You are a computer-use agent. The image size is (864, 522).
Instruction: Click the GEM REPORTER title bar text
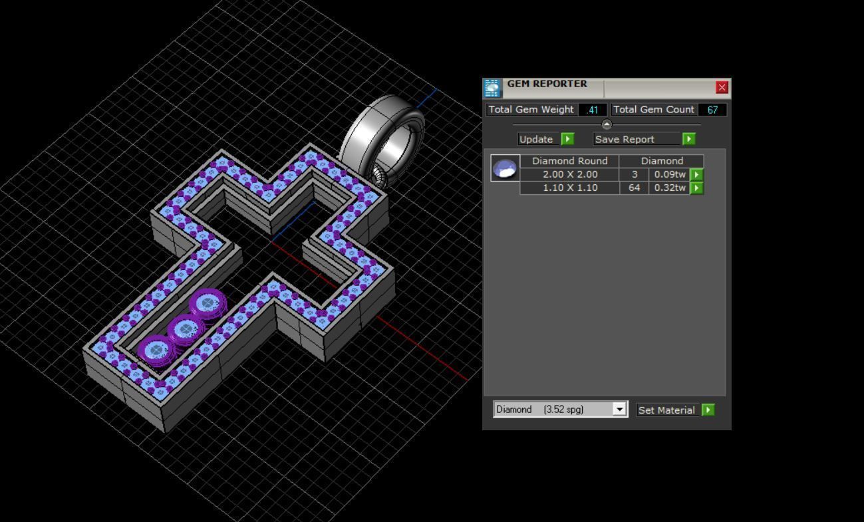pos(547,84)
